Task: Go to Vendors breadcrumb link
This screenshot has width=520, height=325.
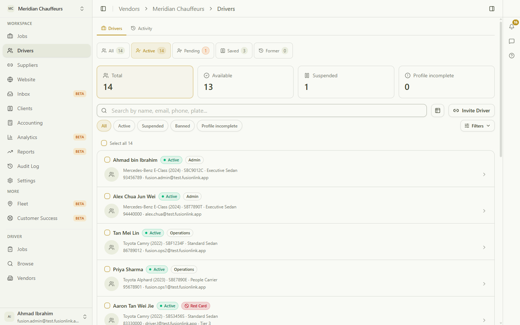Action: pyautogui.click(x=129, y=9)
